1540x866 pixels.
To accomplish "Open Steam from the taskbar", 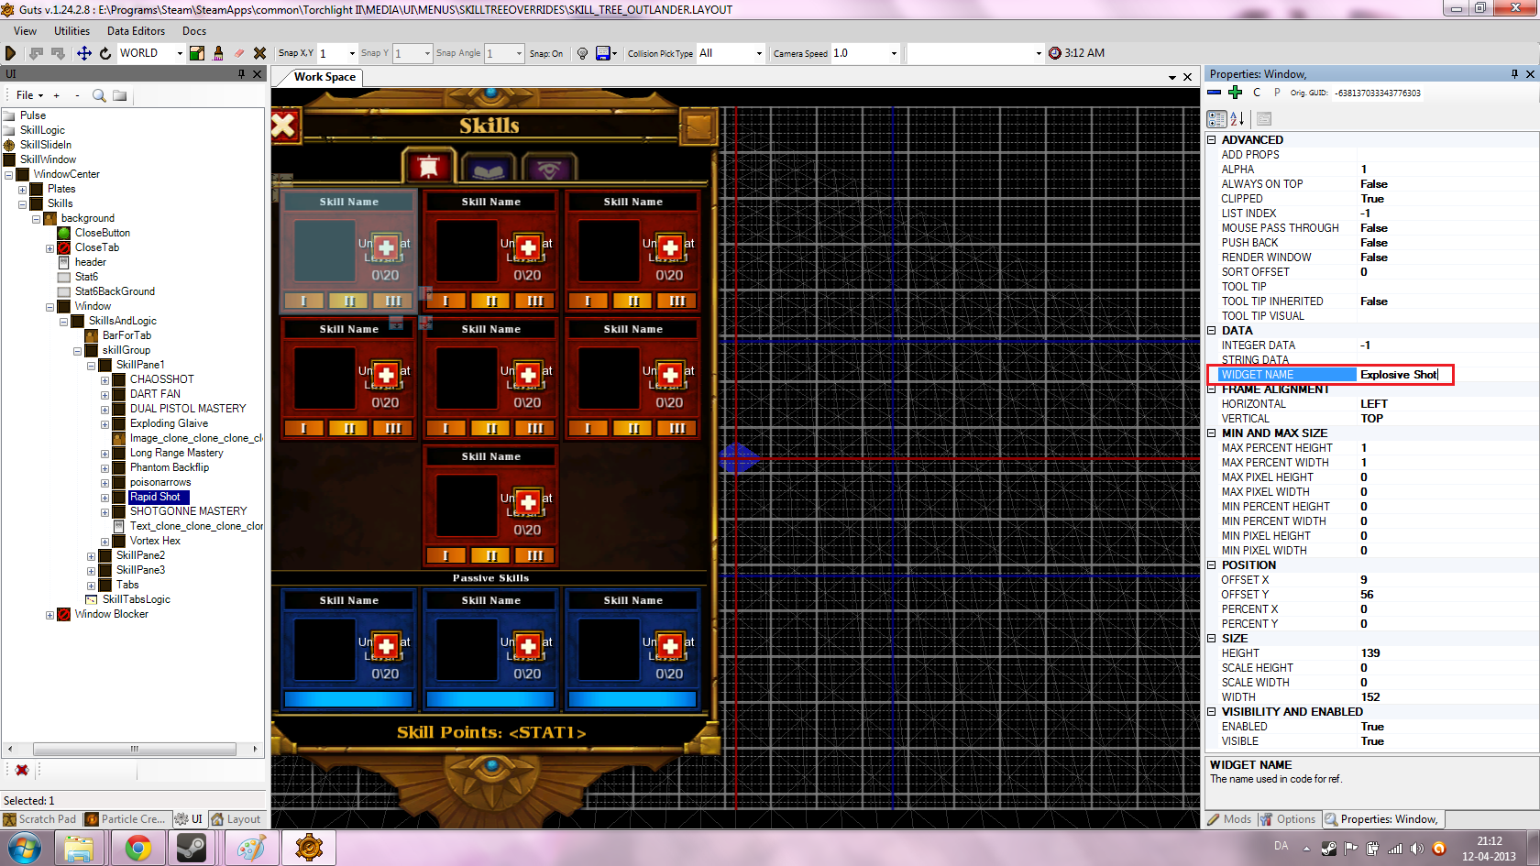I will pos(192,849).
